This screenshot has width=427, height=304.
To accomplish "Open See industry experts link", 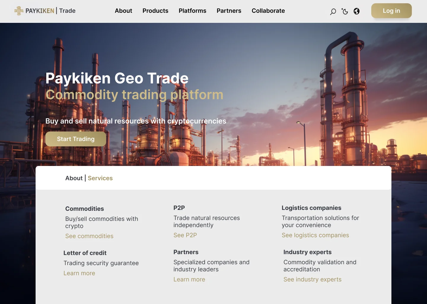I will 312,279.
